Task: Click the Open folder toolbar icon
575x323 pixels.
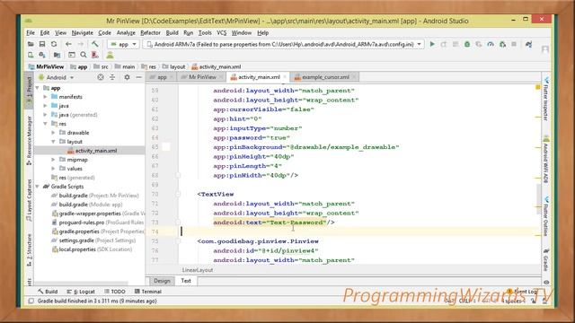Action: pos(31,44)
